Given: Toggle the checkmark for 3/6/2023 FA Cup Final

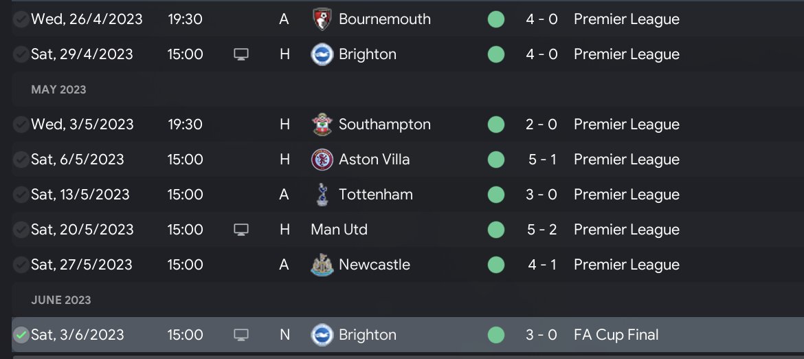Looking at the screenshot, I should [21, 335].
